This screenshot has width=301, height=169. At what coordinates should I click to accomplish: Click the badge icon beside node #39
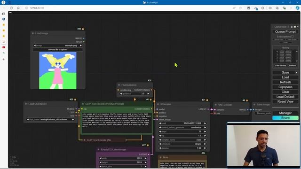(83, 29)
